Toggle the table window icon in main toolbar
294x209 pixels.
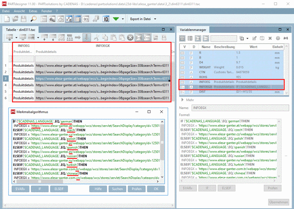point(77,19)
